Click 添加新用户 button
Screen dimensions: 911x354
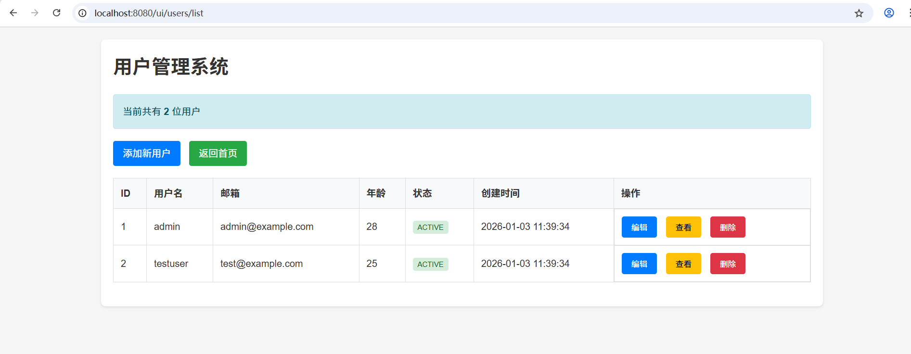click(x=147, y=153)
